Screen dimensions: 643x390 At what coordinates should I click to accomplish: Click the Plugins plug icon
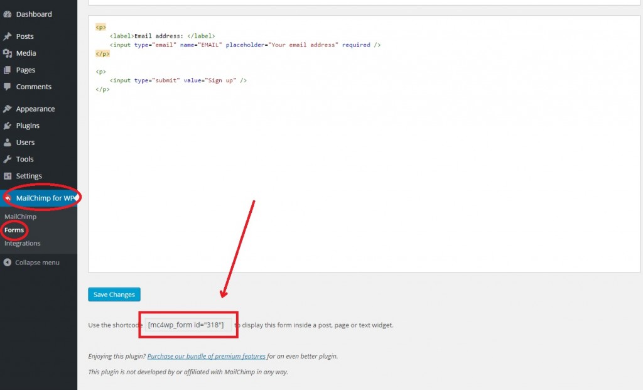(9, 125)
